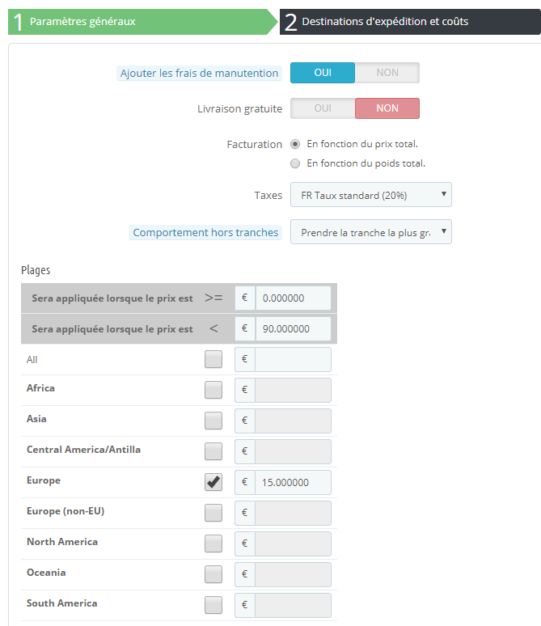Check the Africa zone checkbox
The width and height of the screenshot is (541, 626).
click(x=213, y=390)
